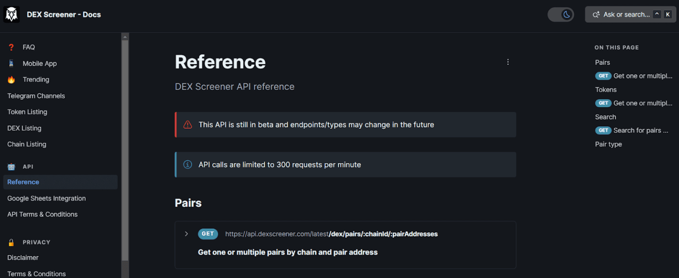The image size is (679, 278).
Task: Click the Privacy lock icon
Action: (x=11, y=242)
